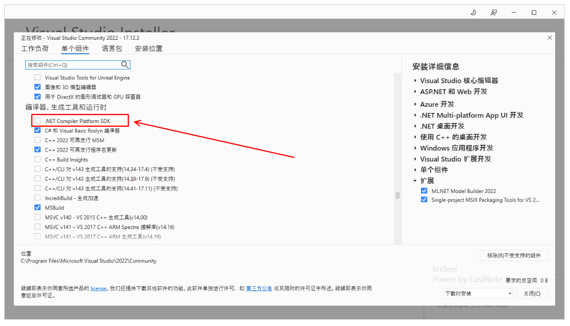Expand Azure 开发 details
570x326 pixels.
point(415,104)
